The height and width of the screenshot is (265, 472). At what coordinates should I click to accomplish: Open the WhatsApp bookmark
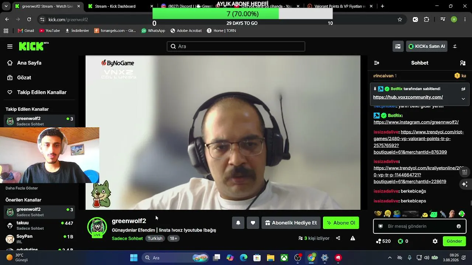click(153, 31)
